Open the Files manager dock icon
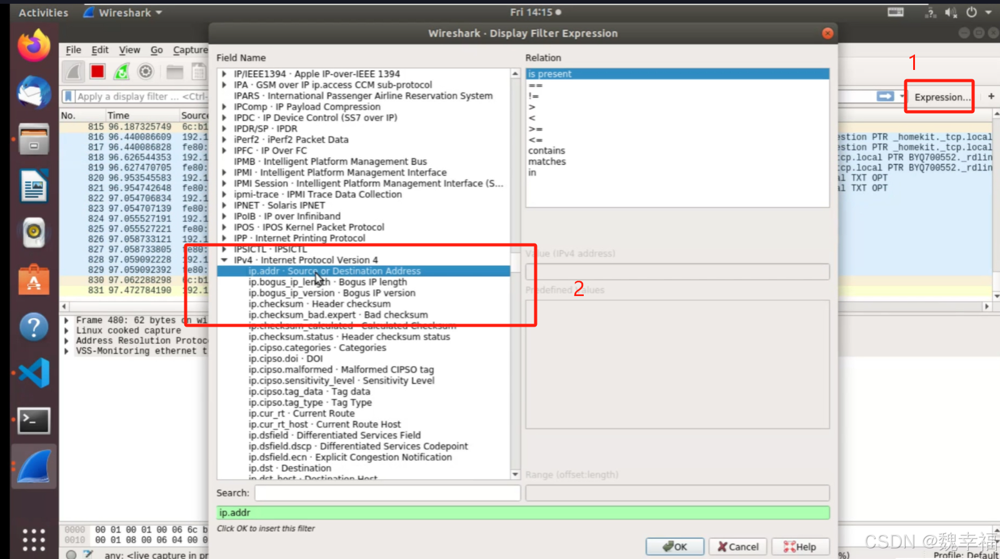This screenshot has height=559, width=1000. pos(34,139)
